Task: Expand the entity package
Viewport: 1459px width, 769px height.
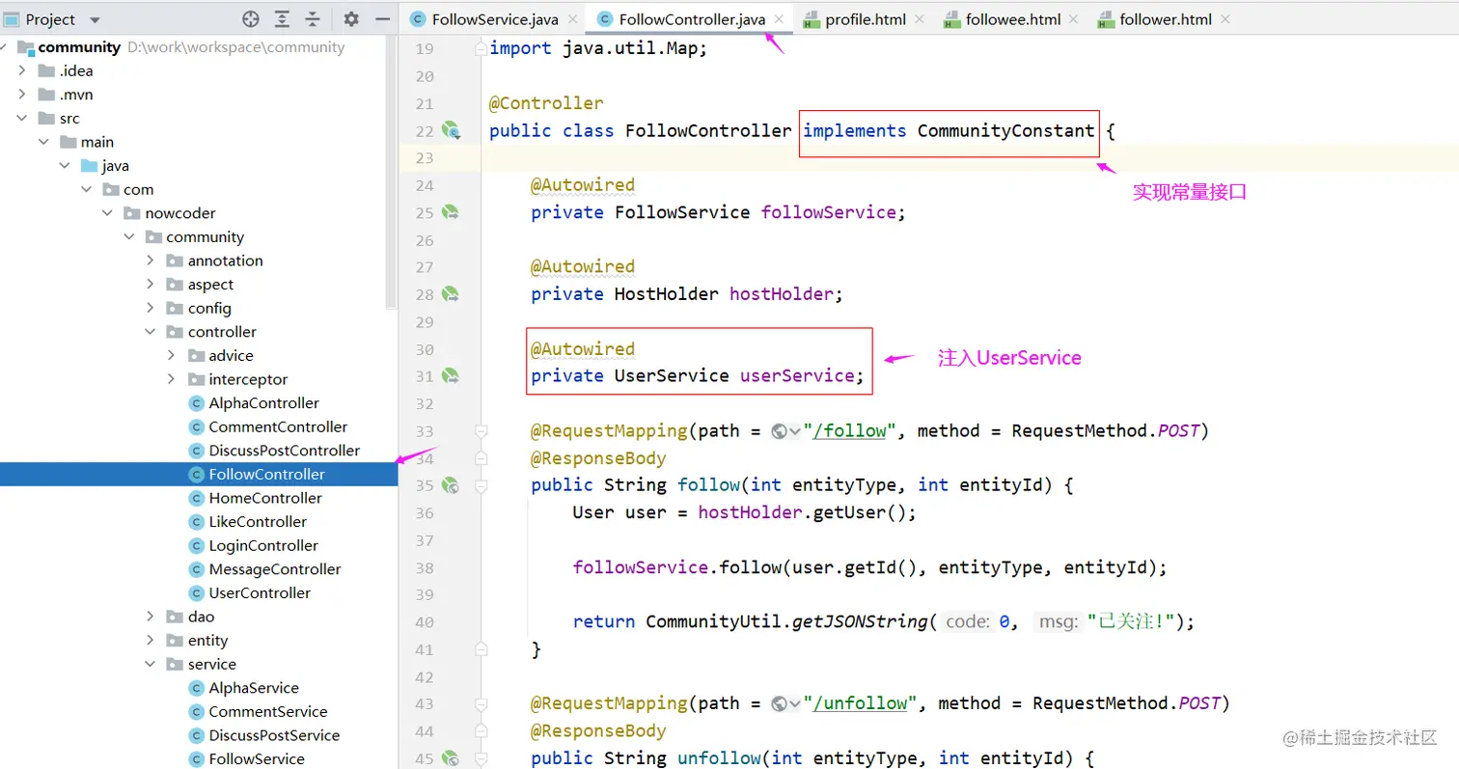Action: click(x=150, y=641)
